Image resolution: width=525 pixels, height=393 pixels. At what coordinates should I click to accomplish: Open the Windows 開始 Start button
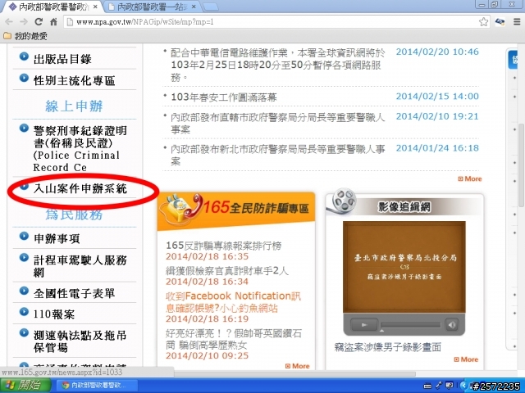pos(25,386)
